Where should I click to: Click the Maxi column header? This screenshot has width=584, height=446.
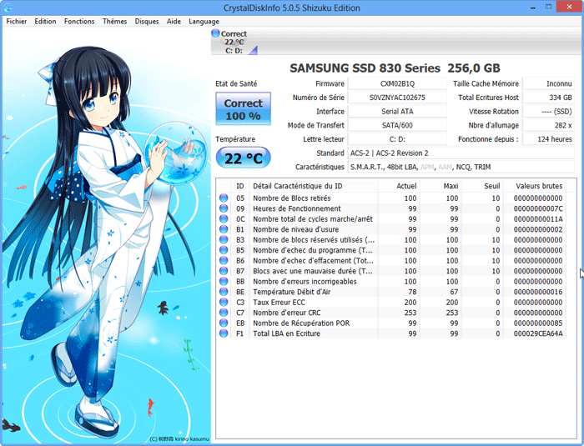[441, 186]
